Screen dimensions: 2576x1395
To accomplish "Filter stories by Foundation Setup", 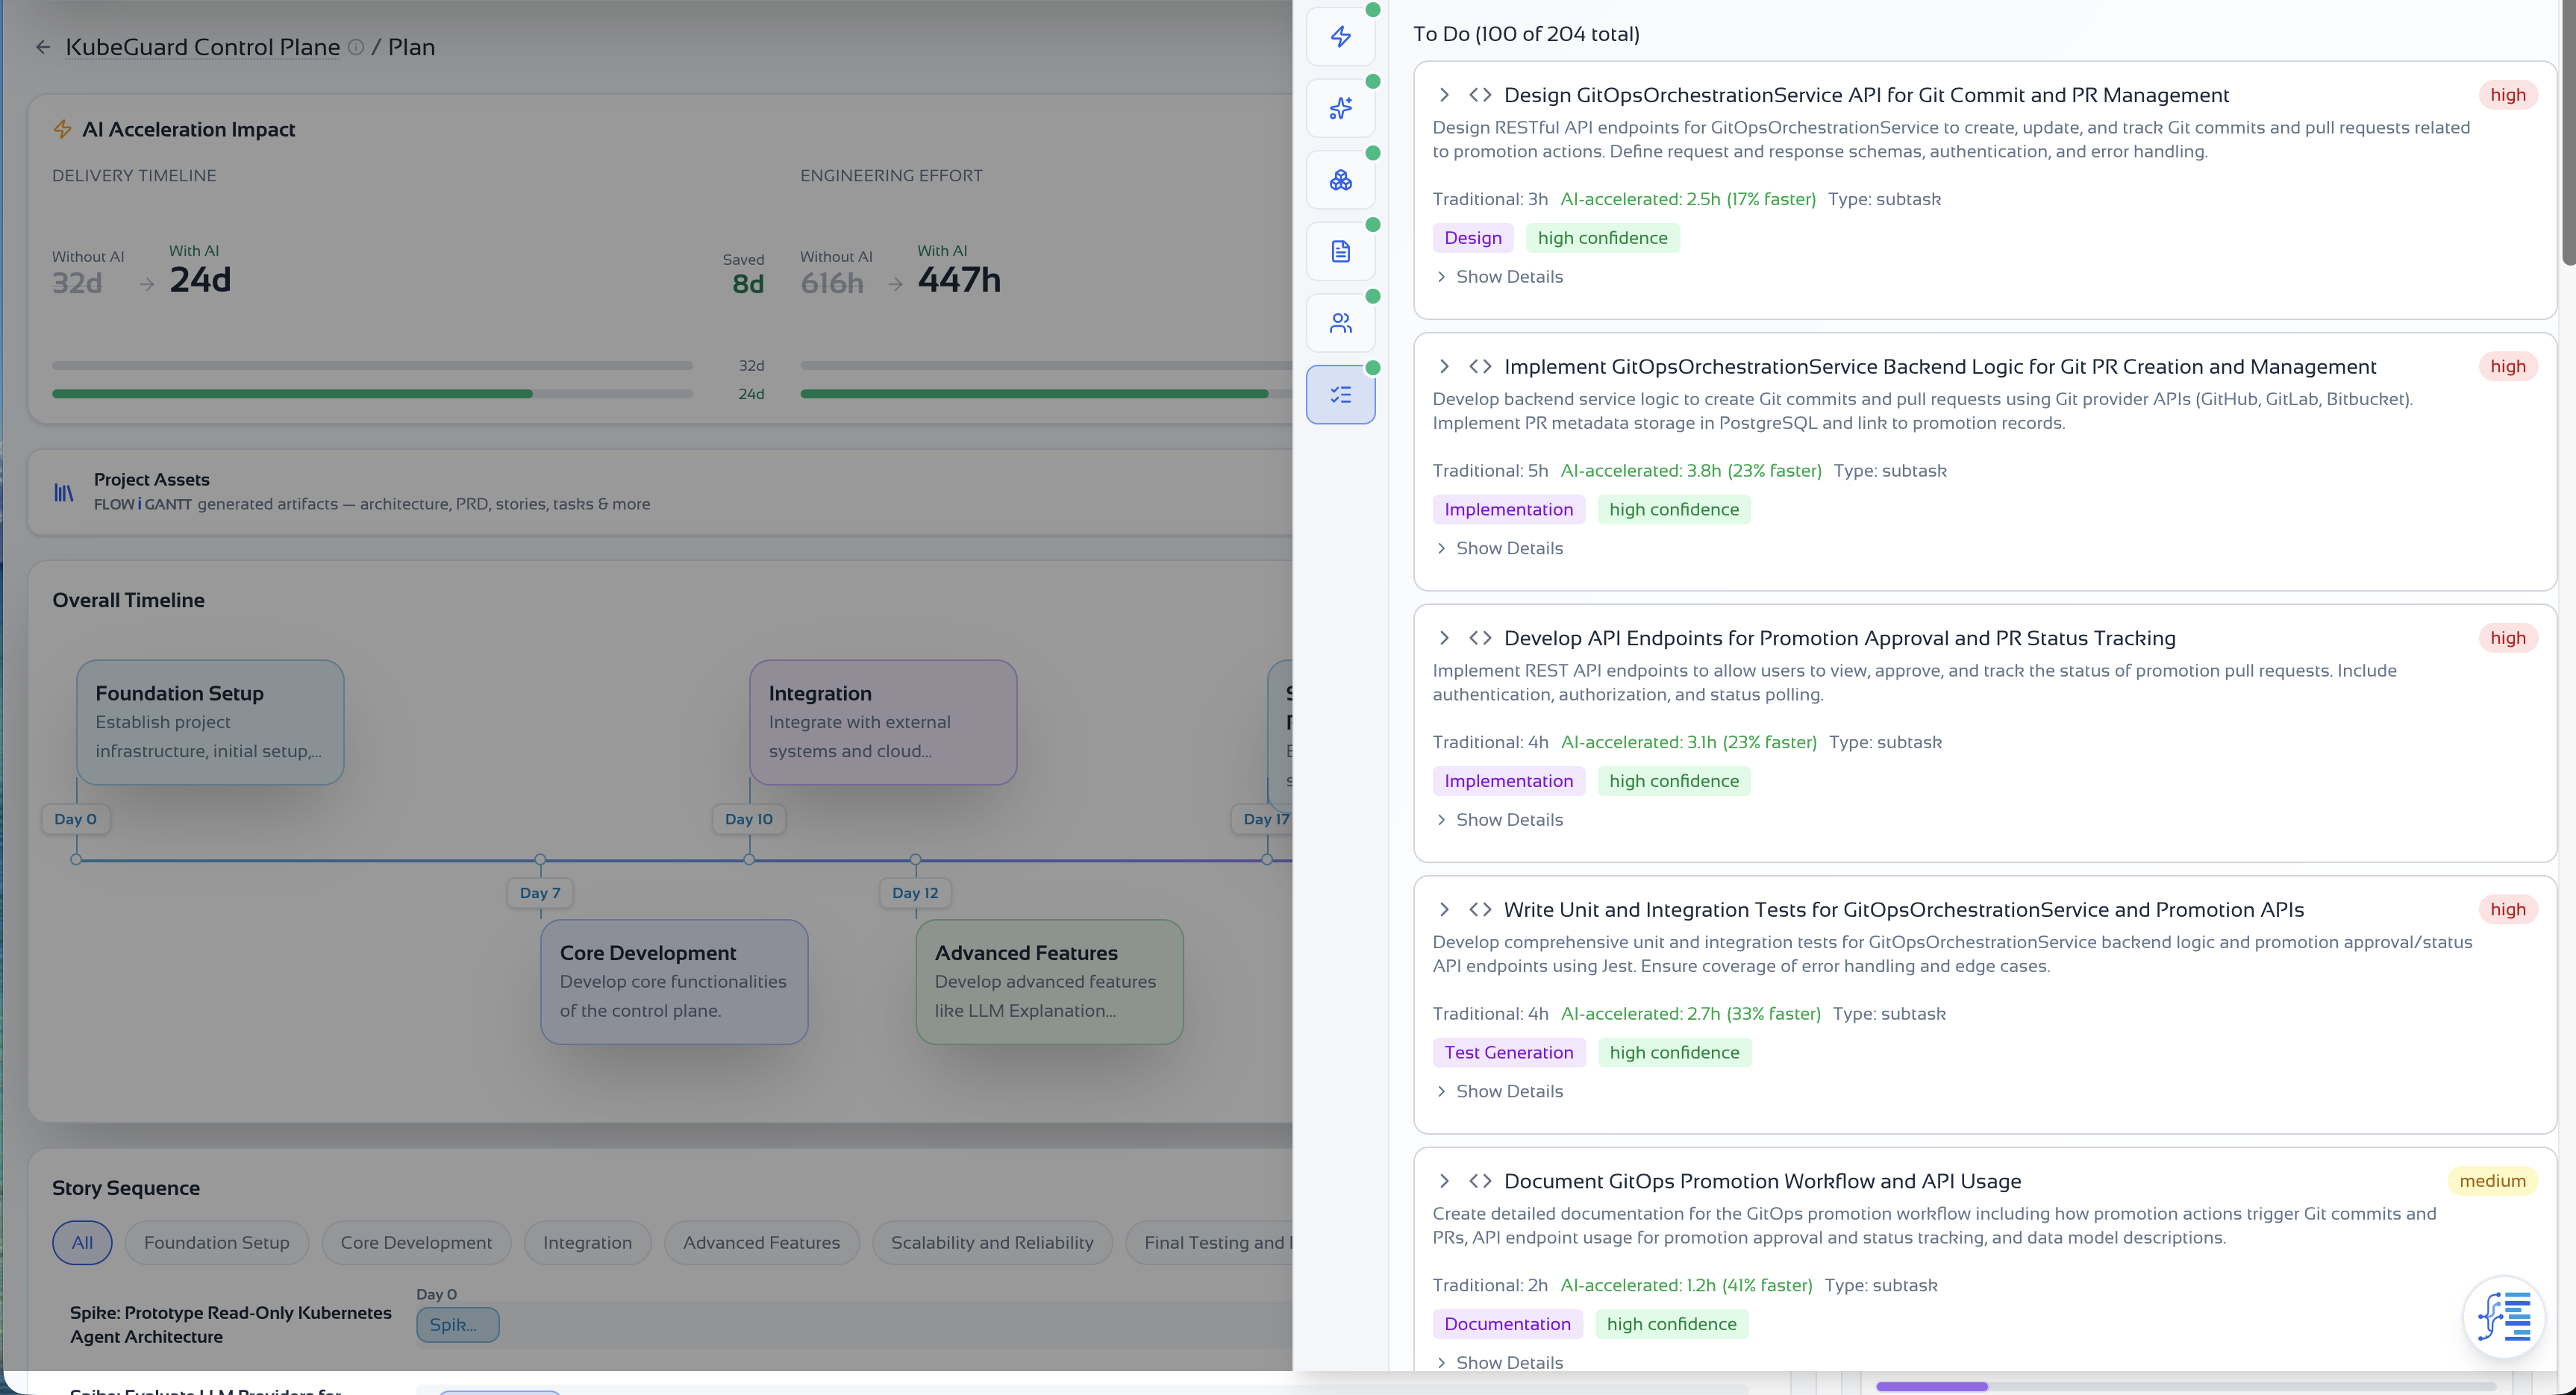I will point(217,1242).
